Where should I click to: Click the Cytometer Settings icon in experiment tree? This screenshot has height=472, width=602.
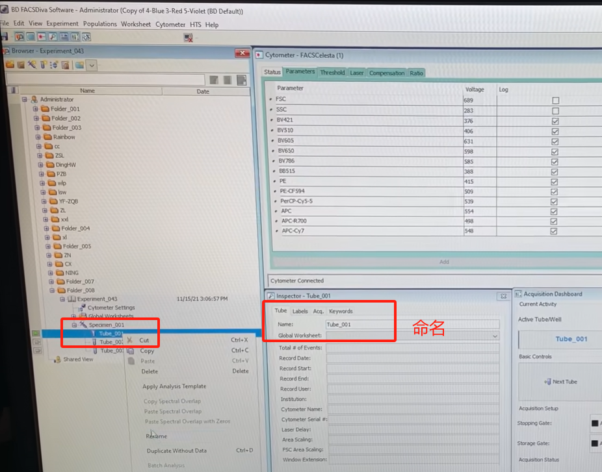(82, 308)
